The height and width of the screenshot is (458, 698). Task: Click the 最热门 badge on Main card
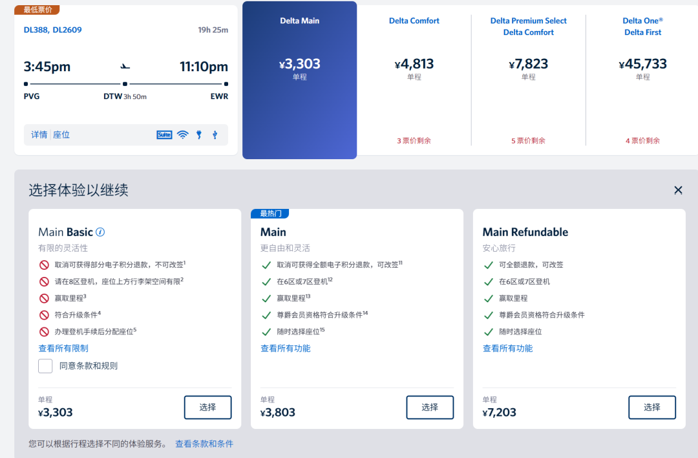(x=270, y=213)
